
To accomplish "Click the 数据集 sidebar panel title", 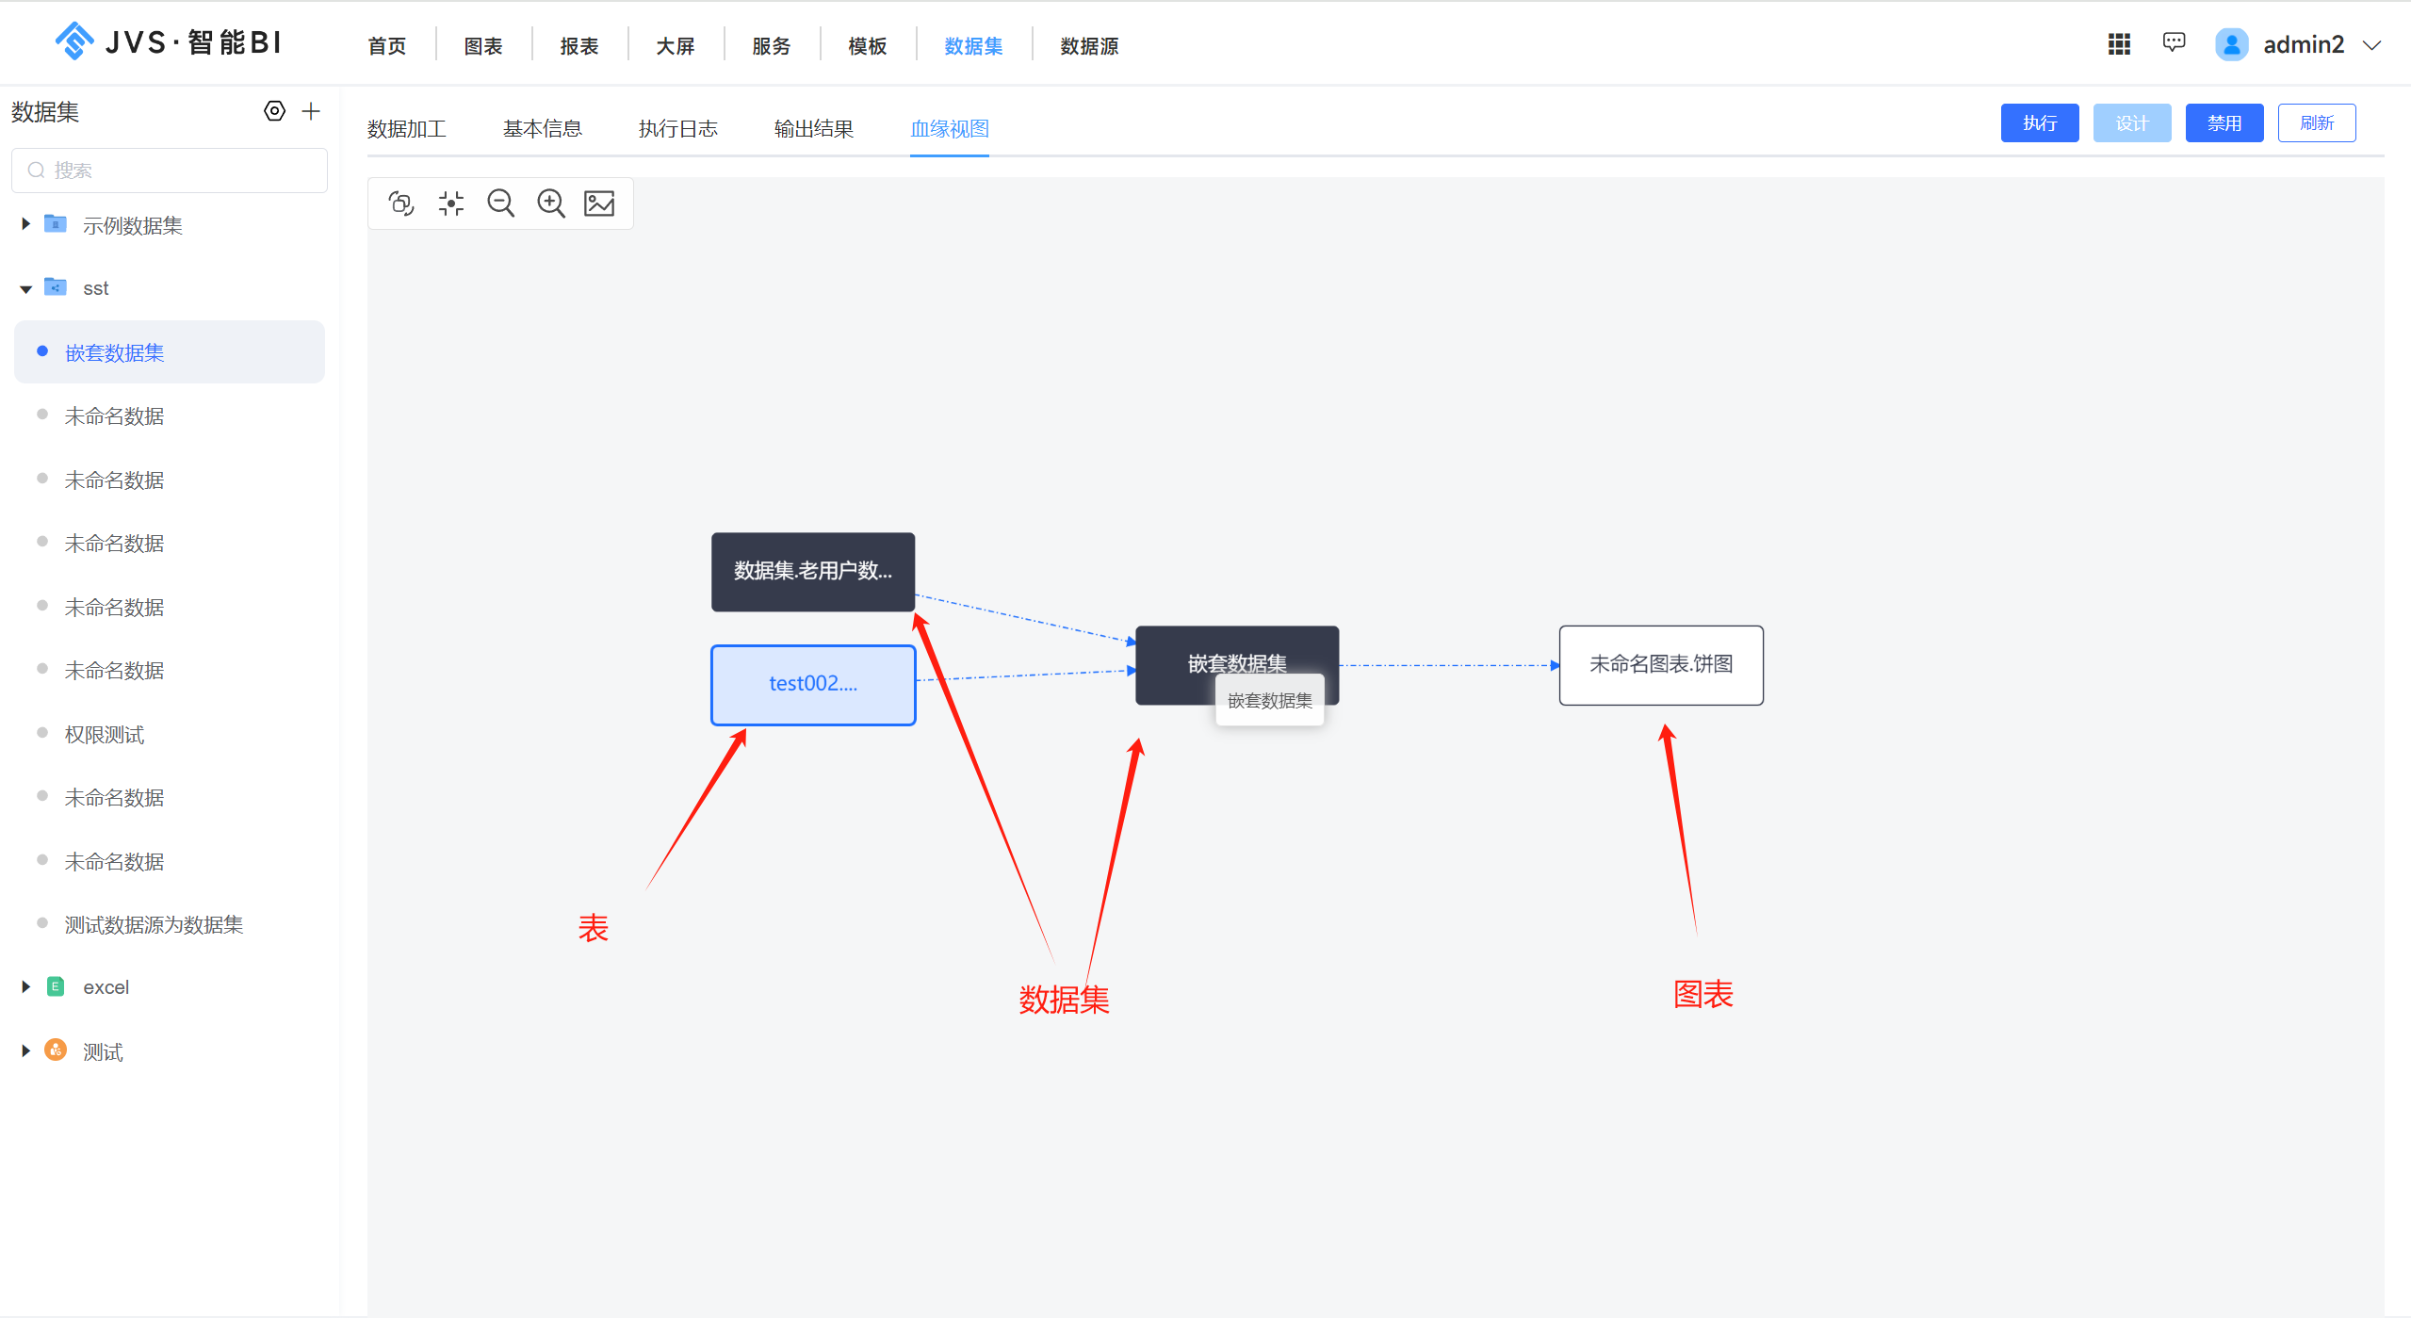I will pyautogui.click(x=45, y=111).
